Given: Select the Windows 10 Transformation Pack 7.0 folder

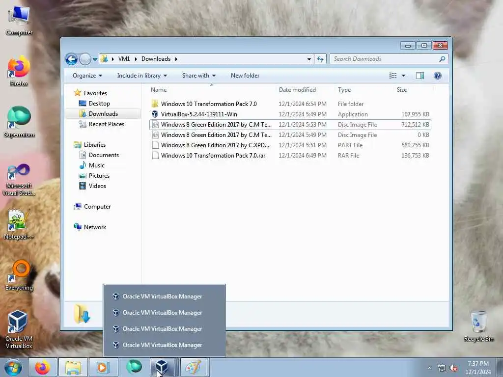Looking at the screenshot, I should [x=290, y=104].
